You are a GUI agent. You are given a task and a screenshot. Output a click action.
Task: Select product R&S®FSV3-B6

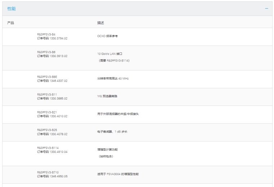[47, 52]
